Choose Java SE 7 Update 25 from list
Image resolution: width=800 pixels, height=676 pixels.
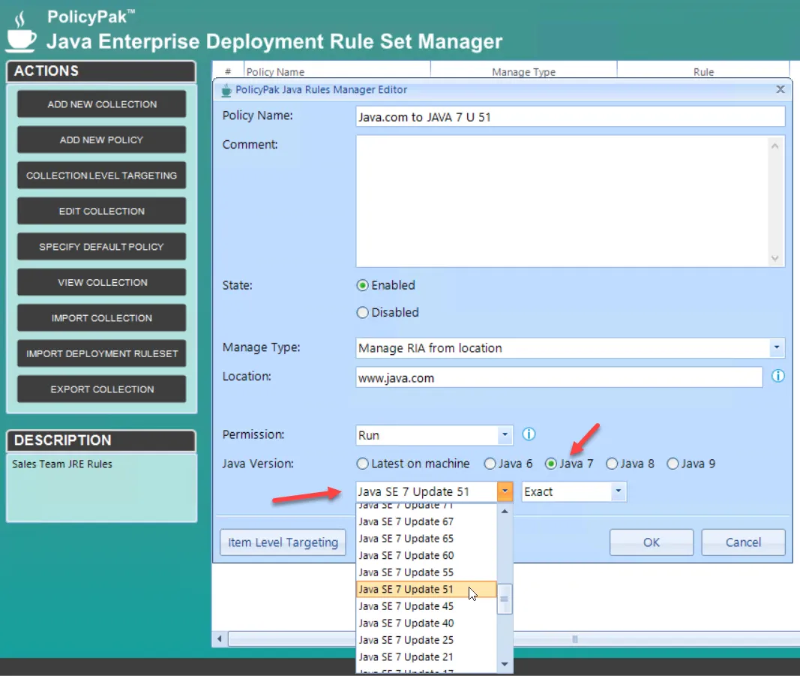click(x=426, y=640)
